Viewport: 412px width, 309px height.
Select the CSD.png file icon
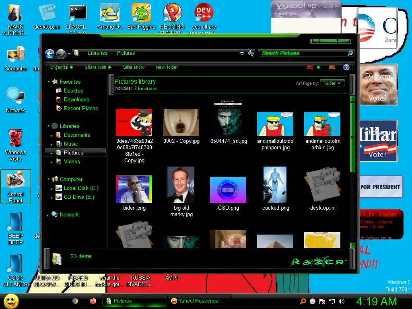tap(228, 190)
